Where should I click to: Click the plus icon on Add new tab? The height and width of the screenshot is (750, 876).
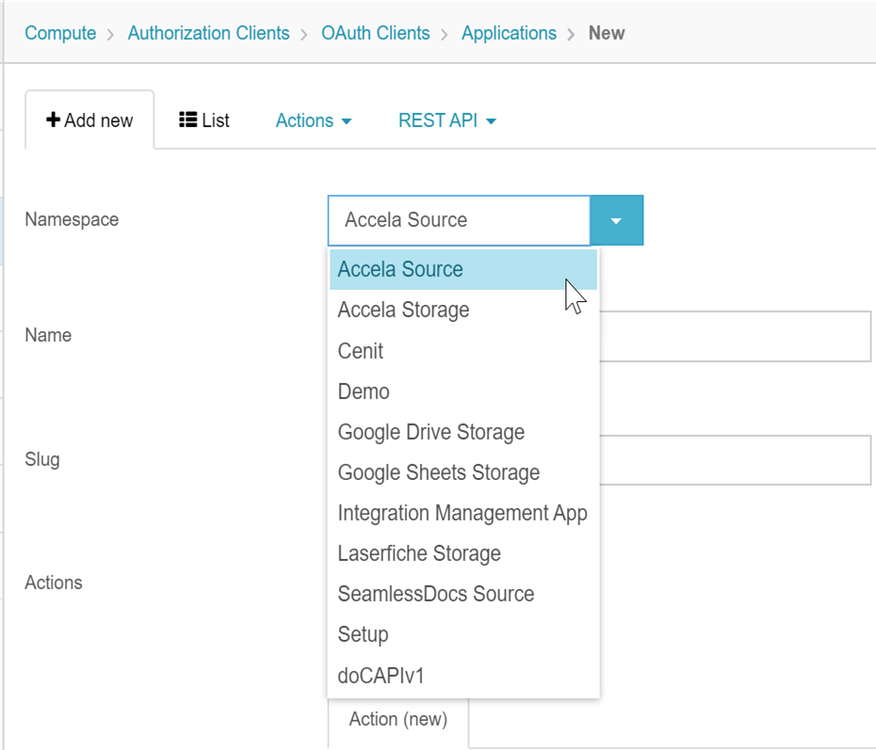[54, 120]
